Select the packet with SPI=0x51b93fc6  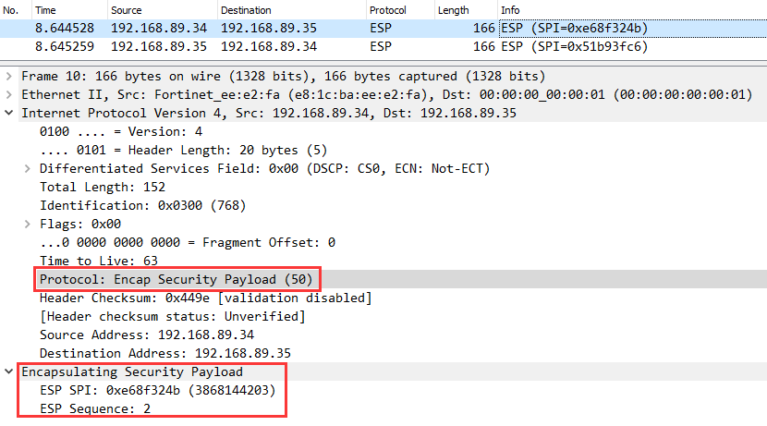tap(370, 44)
